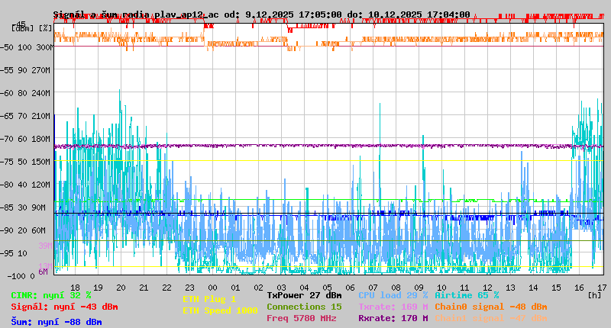This screenshot has width=611, height=328.
Task: Click the 20 hour mark on time axis
Action: (121, 287)
